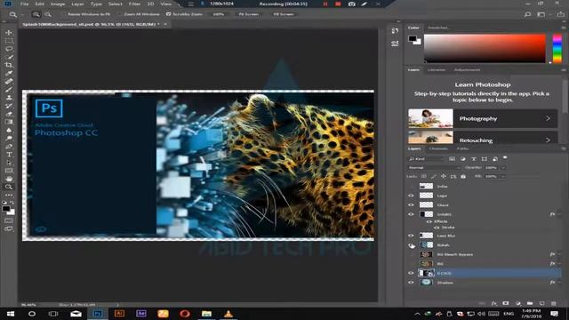Switch to the Paths tab
The image size is (569, 320).
tap(462, 148)
